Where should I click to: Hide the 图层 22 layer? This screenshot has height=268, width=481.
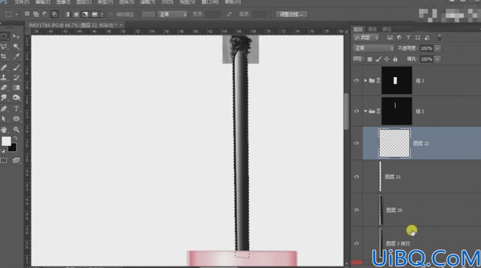356,143
